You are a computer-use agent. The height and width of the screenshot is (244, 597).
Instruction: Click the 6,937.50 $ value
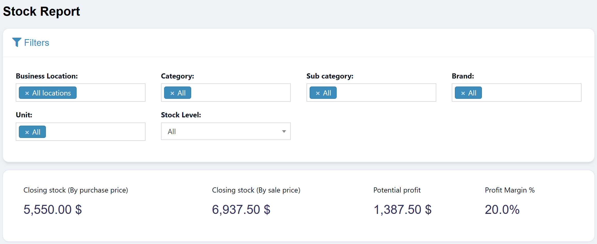pyautogui.click(x=241, y=209)
